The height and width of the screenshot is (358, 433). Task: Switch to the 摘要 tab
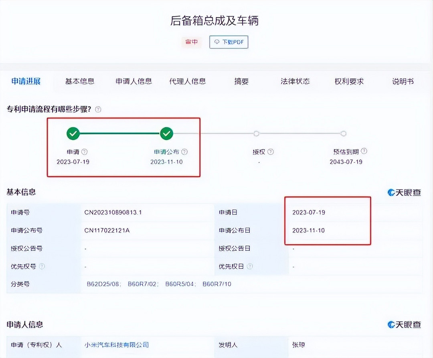(x=241, y=81)
